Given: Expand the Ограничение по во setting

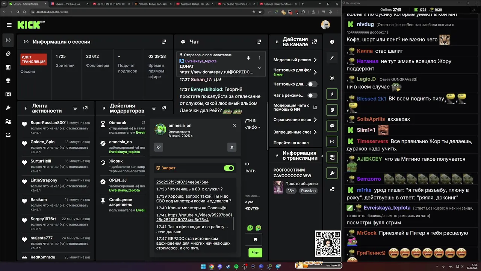Looking at the screenshot, I should 315,120.
